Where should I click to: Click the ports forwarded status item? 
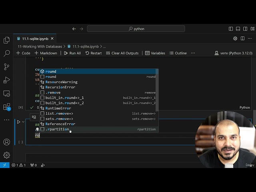[x=34, y=165]
